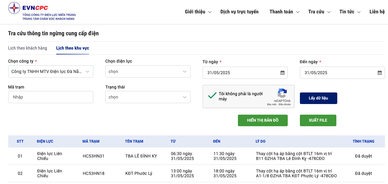The width and height of the screenshot is (388, 184).
Task: Click the chevron next to Thanh toán
Action: (x=298, y=12)
